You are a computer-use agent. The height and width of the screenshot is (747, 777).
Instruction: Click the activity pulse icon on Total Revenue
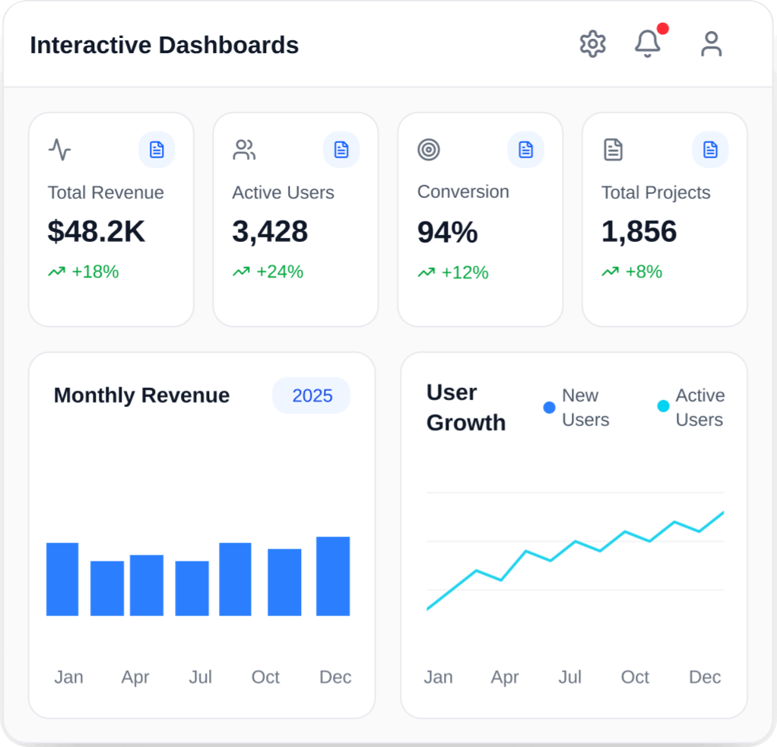pos(59,150)
